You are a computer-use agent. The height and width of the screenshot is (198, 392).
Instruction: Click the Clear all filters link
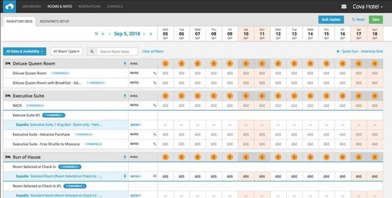153,51
